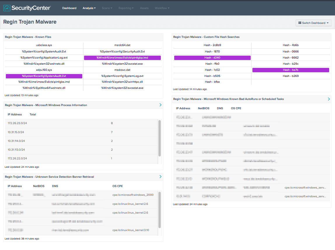Screen dimensions: 335x250
Task: Click DNS header in Banner Retrieval panel
Action: (x=55, y=186)
